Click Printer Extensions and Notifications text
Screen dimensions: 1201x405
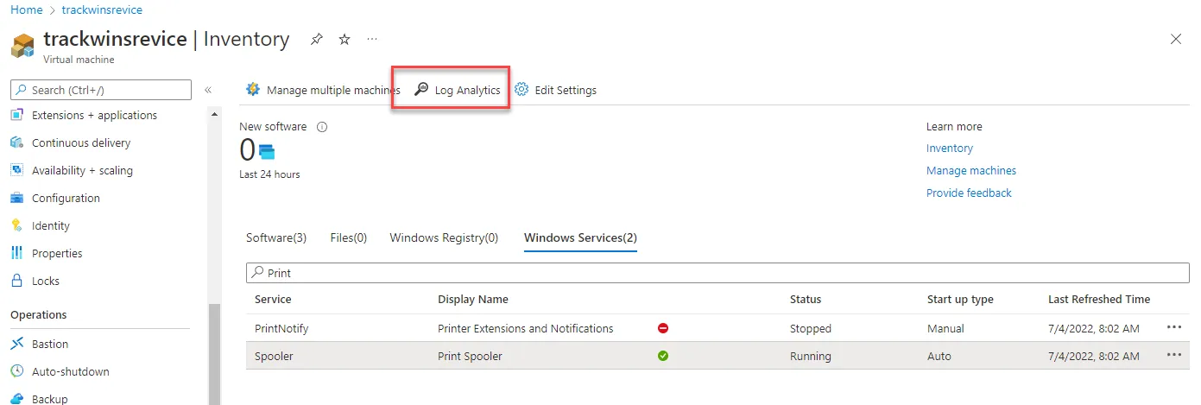[x=526, y=328]
